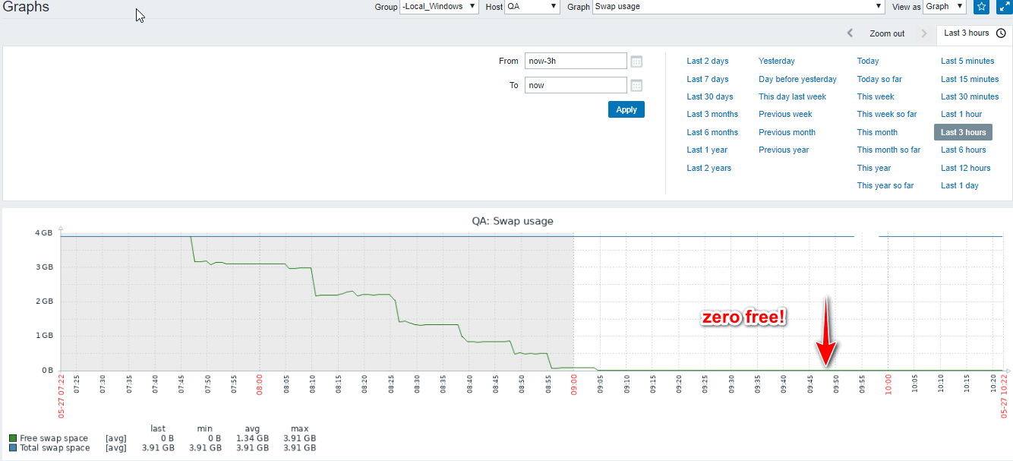The height and width of the screenshot is (461, 1013).
Task: Select the Last 6 hours link
Action: tap(963, 150)
